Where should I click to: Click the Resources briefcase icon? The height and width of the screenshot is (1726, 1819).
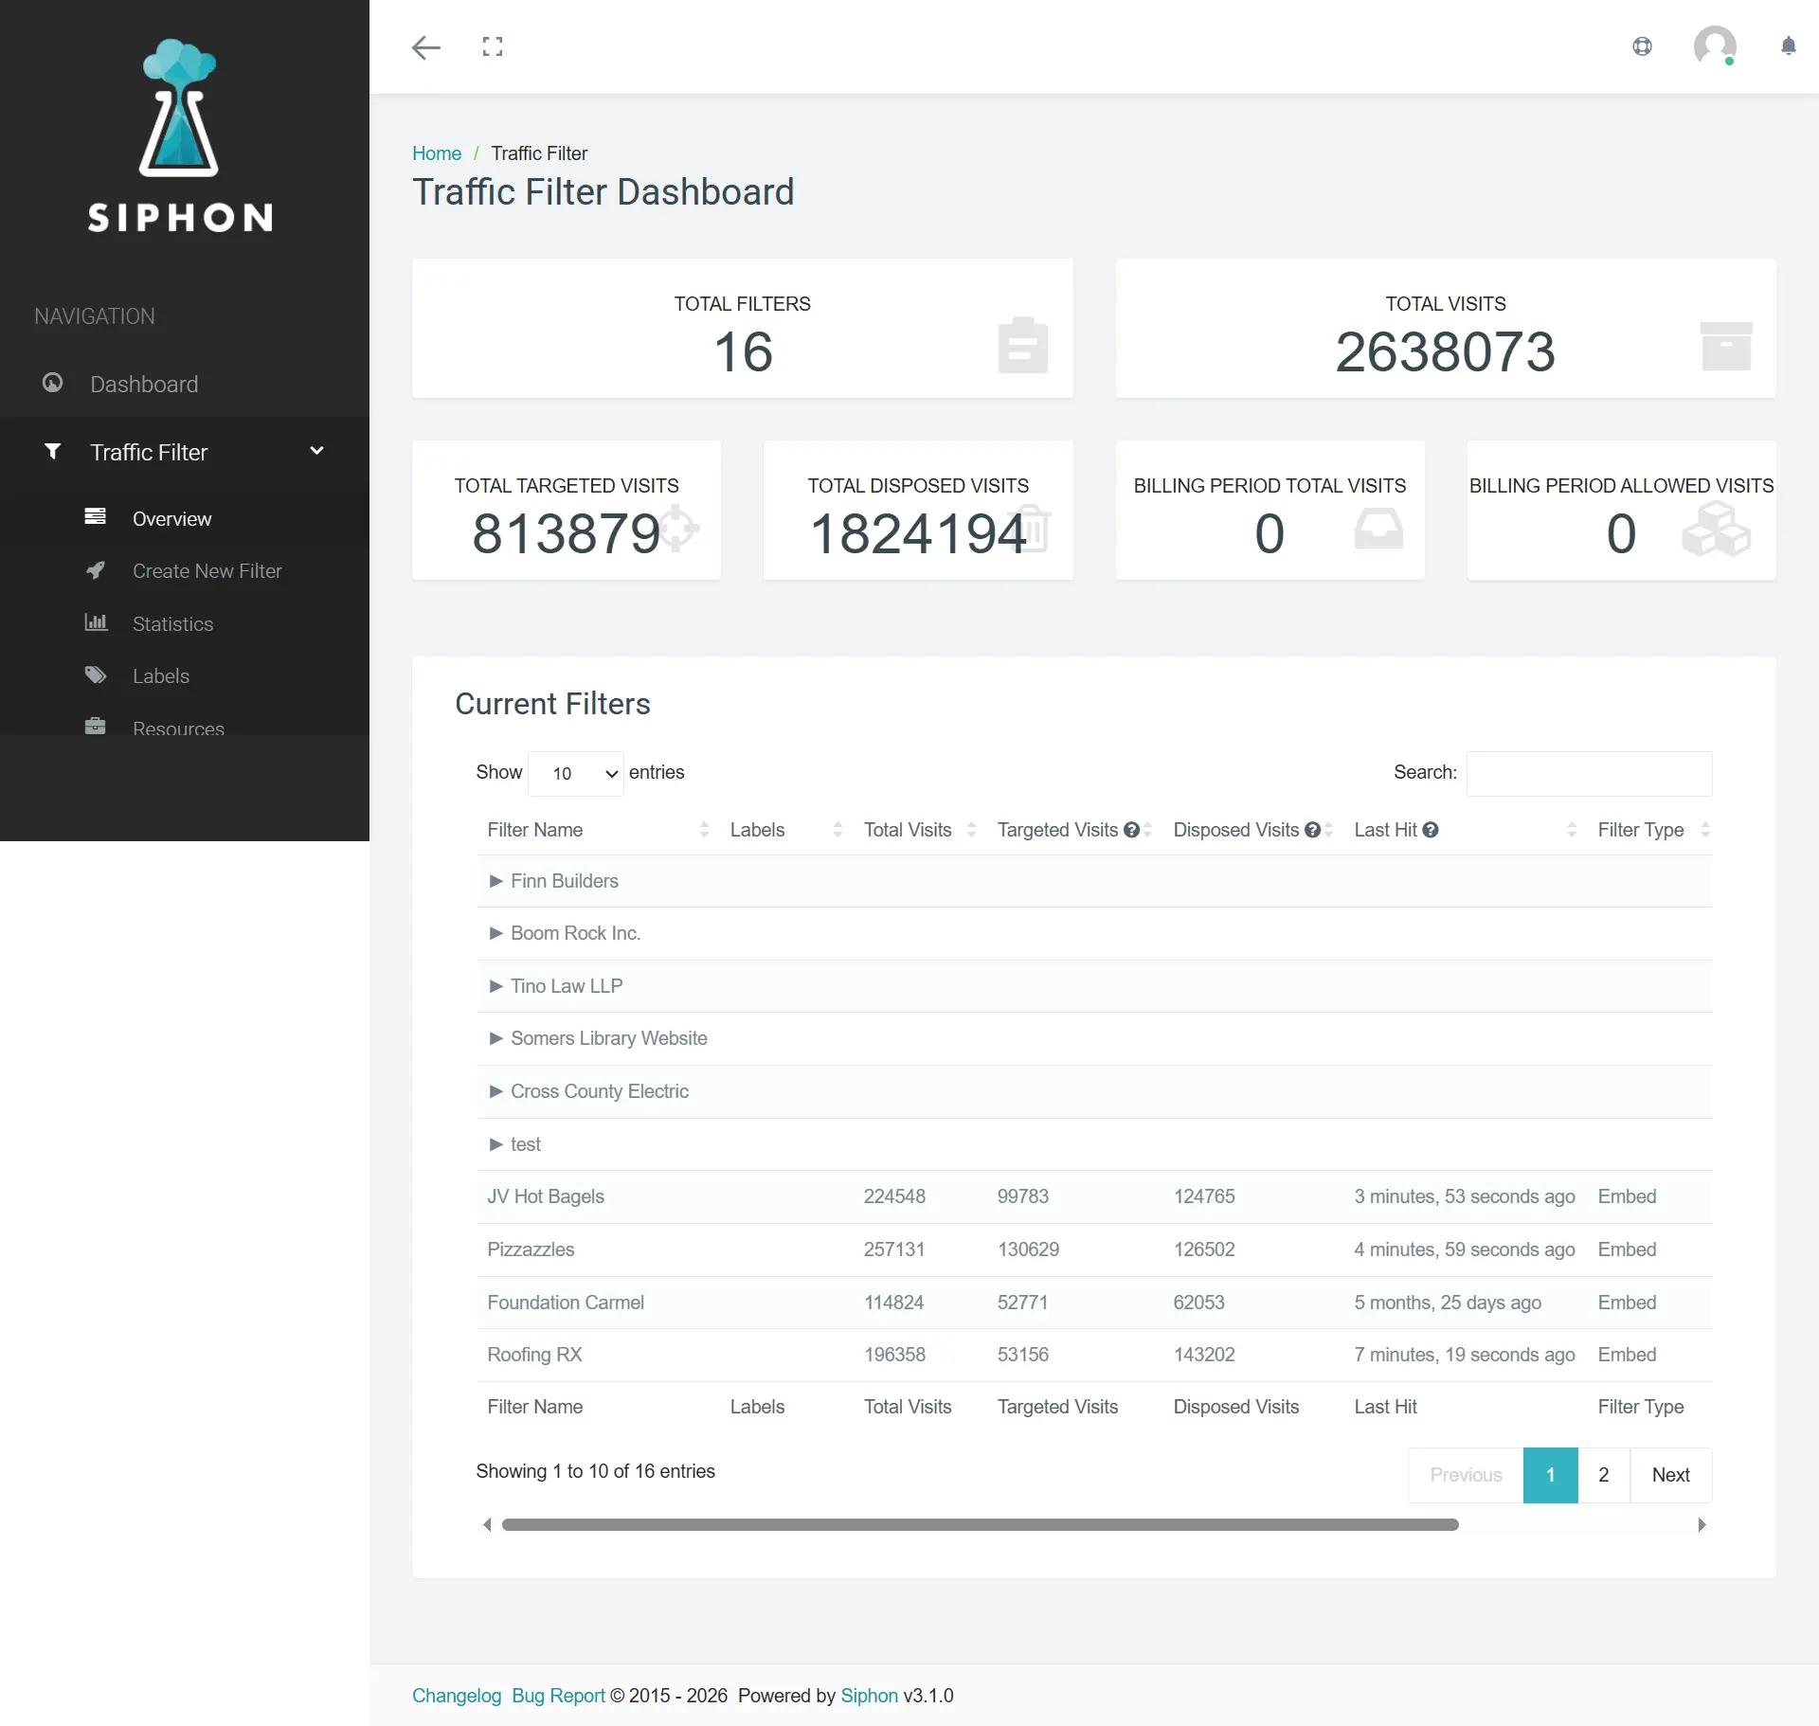click(95, 727)
